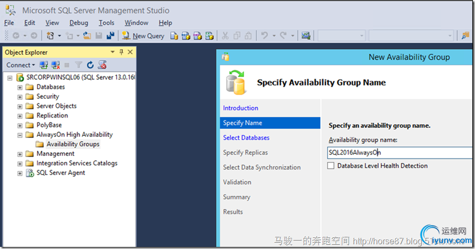Click the New Query toolbar button
Viewport: 475px width, 249px height.
point(143,36)
